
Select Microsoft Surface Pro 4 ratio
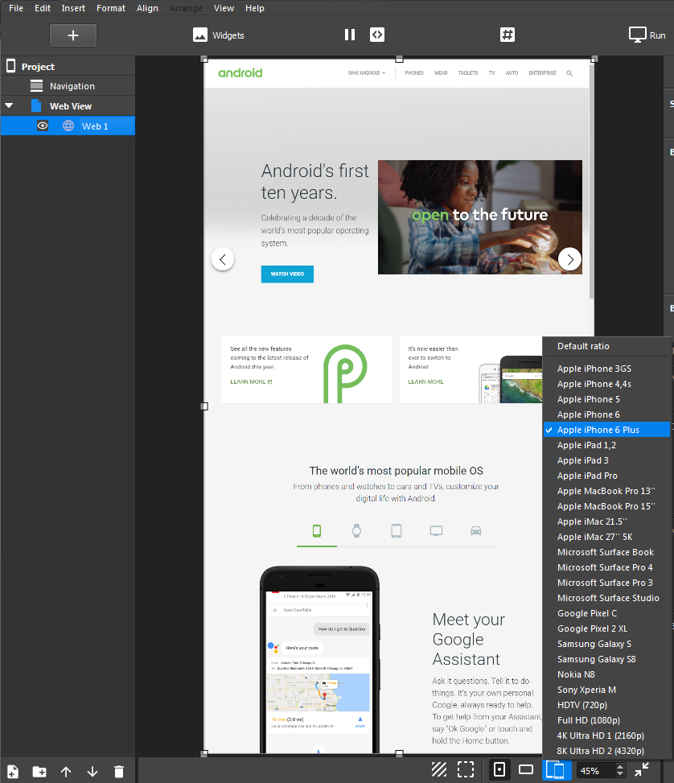click(x=606, y=567)
